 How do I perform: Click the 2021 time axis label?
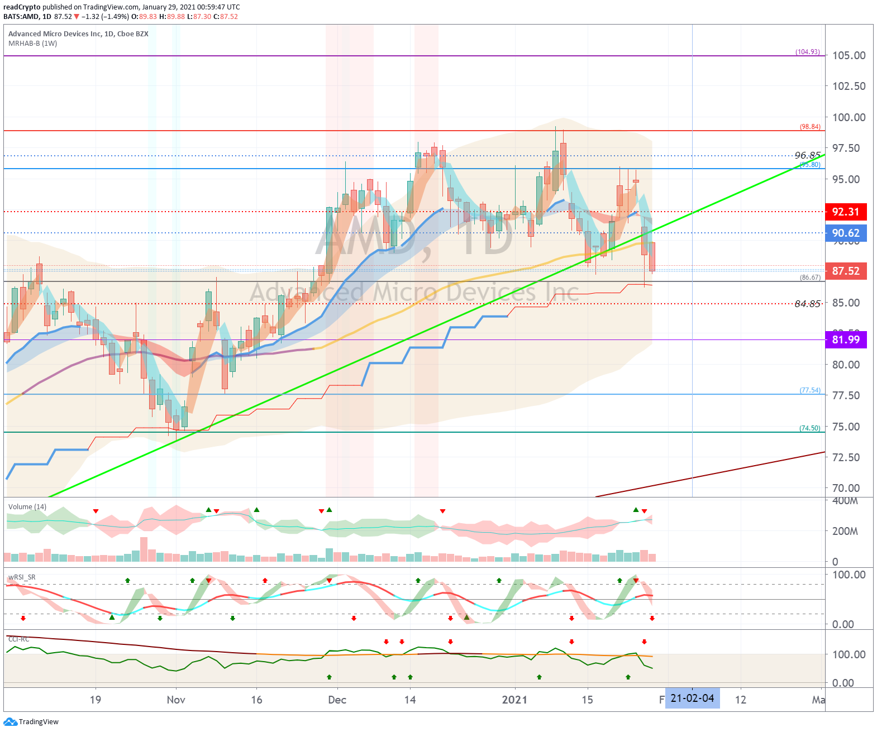tap(514, 700)
